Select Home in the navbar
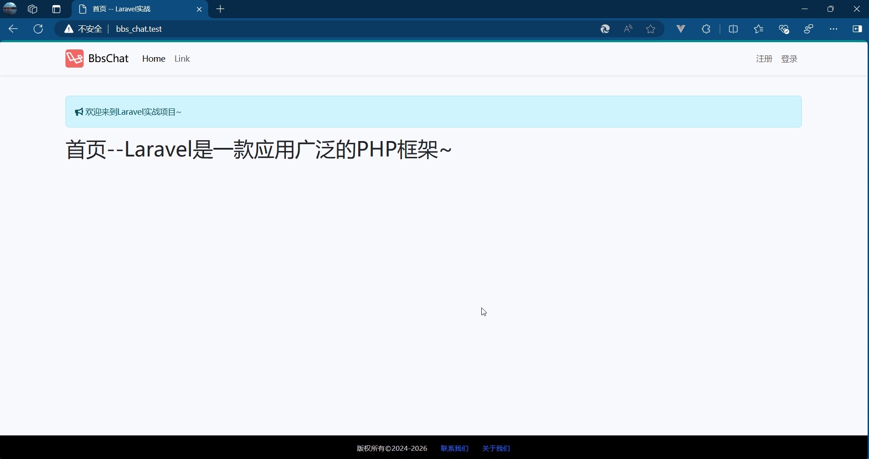869x459 pixels. tap(154, 59)
